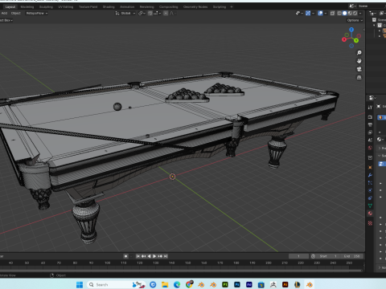The image size is (386, 289).
Task: Open the Texture Paint workspace tab
Action: click(88, 6)
